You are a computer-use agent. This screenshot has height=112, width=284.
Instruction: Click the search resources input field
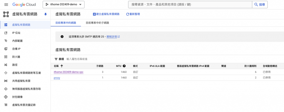tap(190, 4)
